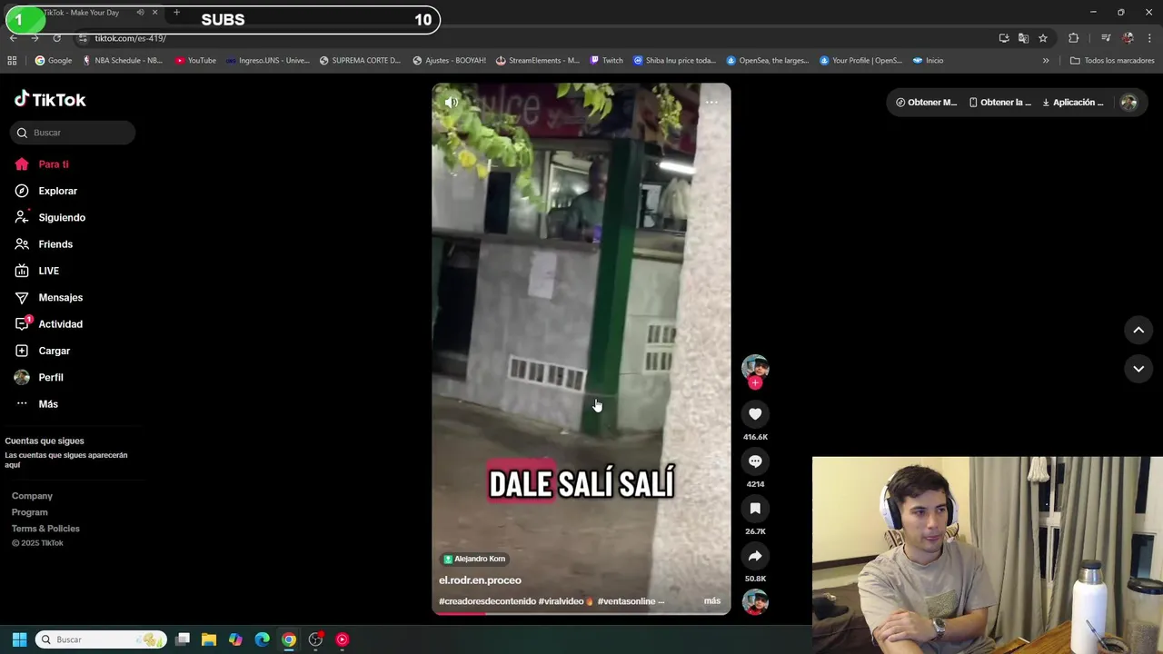The height and width of the screenshot is (654, 1163).
Task: Open the Twitch bookmark
Action: [x=607, y=61]
